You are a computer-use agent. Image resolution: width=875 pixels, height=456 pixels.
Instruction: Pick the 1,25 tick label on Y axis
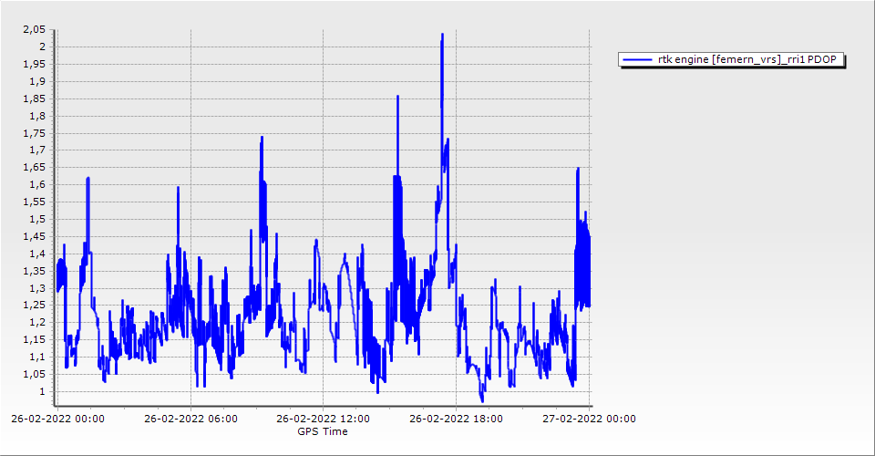tap(33, 306)
